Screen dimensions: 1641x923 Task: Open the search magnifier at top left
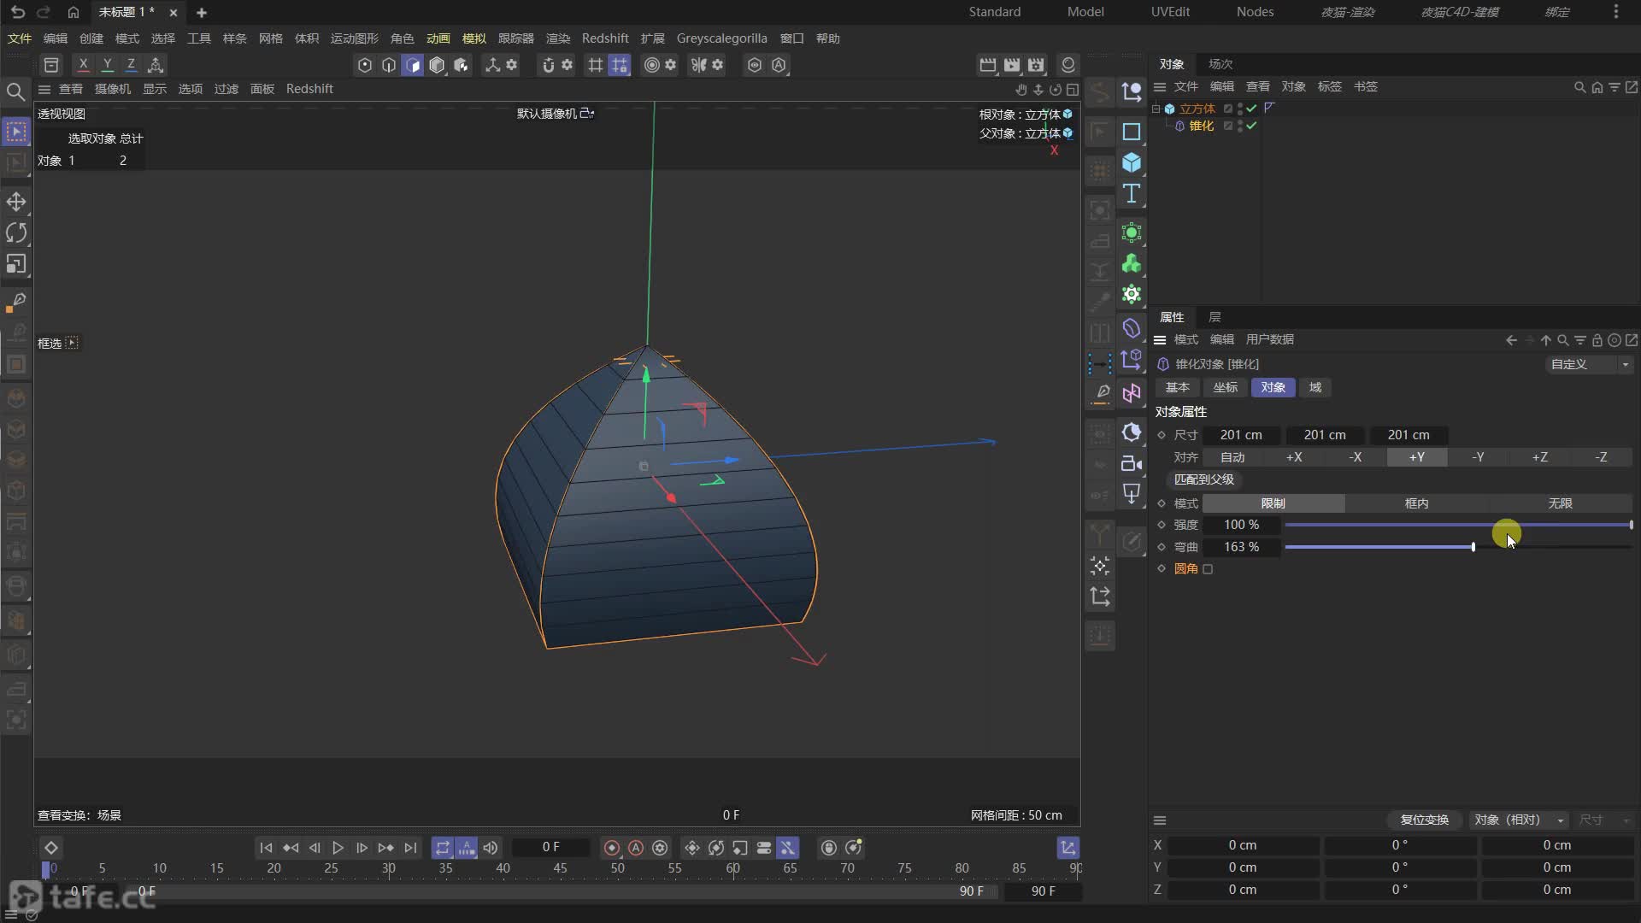[x=15, y=91]
